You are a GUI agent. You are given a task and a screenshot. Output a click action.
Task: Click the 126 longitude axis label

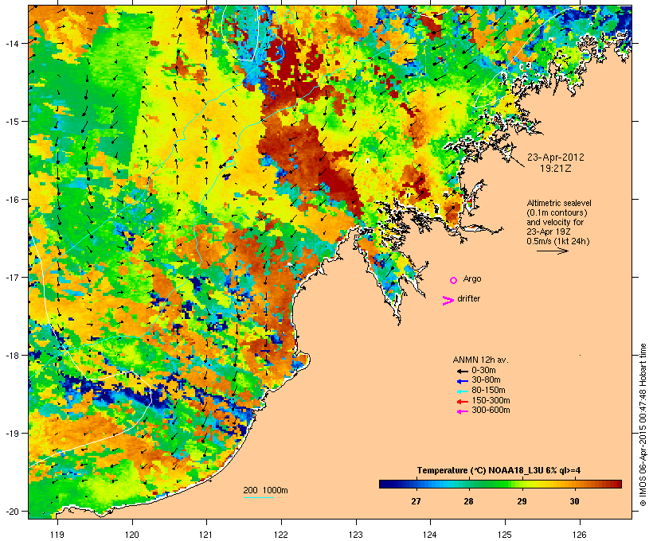click(x=580, y=535)
